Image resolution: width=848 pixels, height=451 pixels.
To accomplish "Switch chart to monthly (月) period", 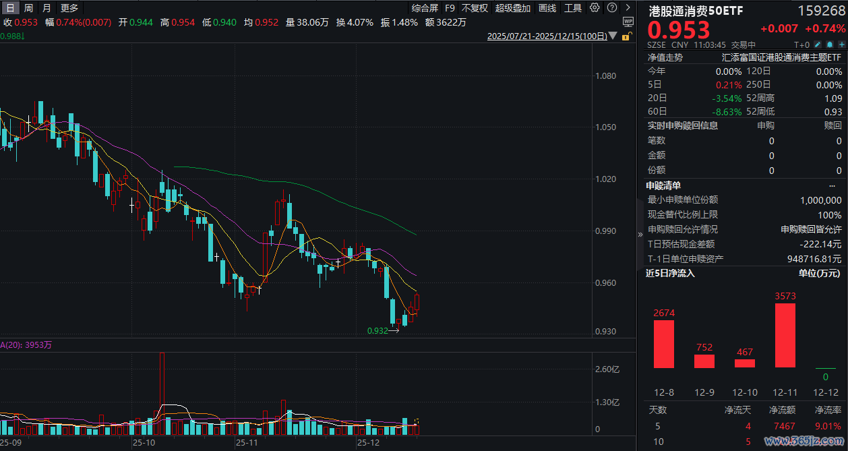I will [x=46, y=8].
